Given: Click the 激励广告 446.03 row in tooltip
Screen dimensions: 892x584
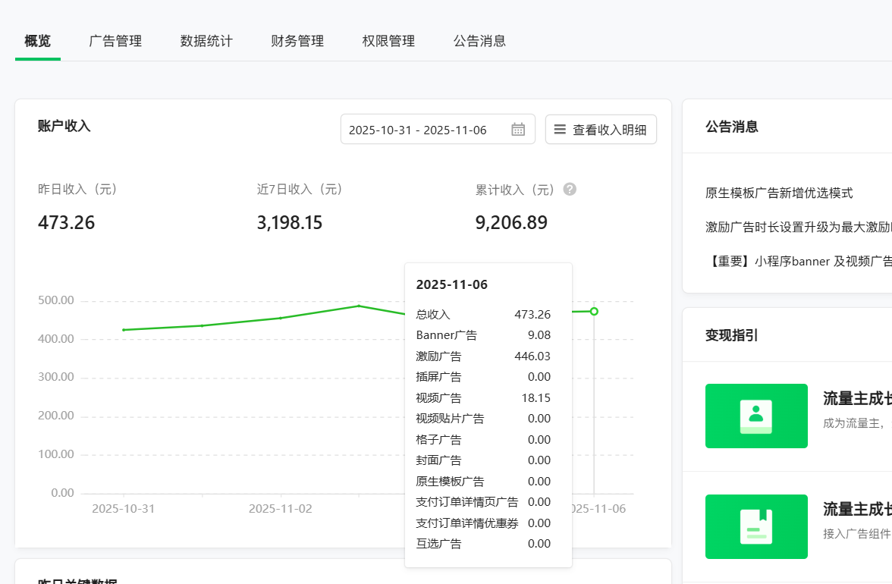Looking at the screenshot, I should [x=483, y=356].
